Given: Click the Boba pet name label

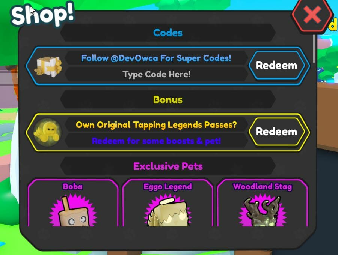Looking at the screenshot, I should click(72, 187).
